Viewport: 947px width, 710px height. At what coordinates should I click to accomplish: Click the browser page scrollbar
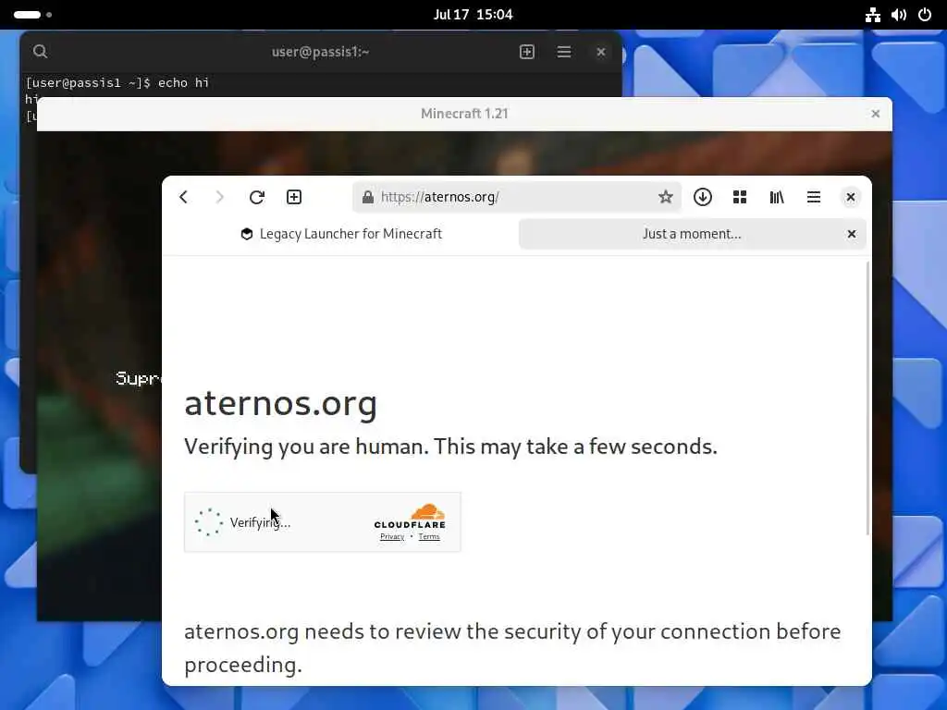(x=867, y=398)
